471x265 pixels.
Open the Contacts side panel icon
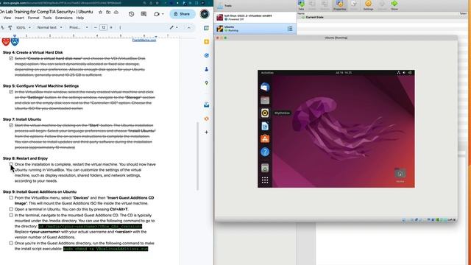(x=206, y=69)
